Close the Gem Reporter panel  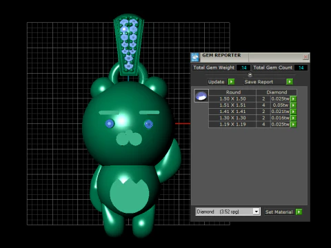[305, 56]
